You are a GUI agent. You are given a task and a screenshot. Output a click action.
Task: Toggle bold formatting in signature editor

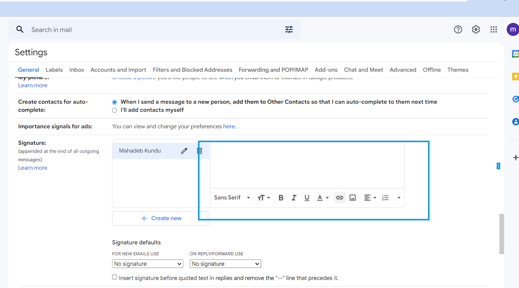click(x=281, y=198)
